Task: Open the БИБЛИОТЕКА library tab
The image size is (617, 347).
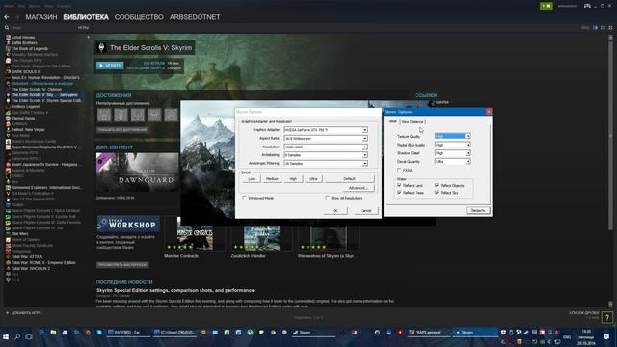Action: point(86,17)
